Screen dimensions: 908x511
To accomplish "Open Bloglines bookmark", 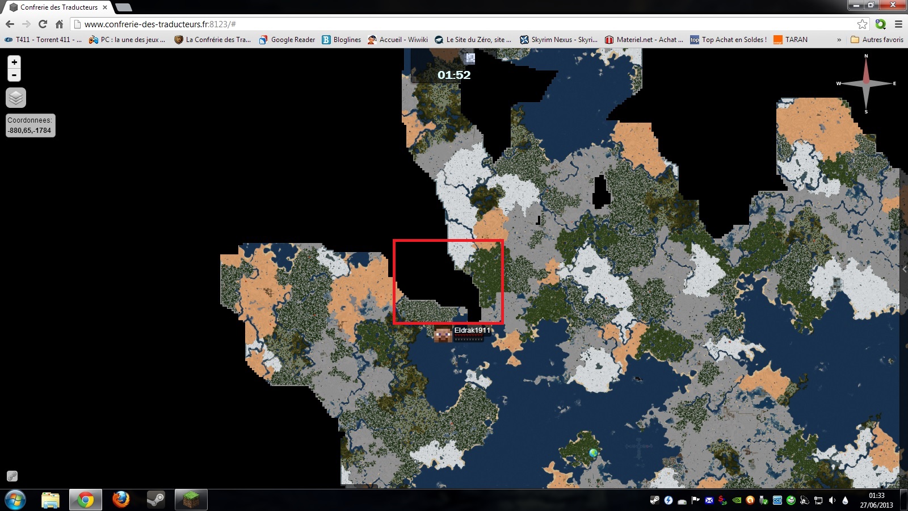I will pyautogui.click(x=341, y=40).
